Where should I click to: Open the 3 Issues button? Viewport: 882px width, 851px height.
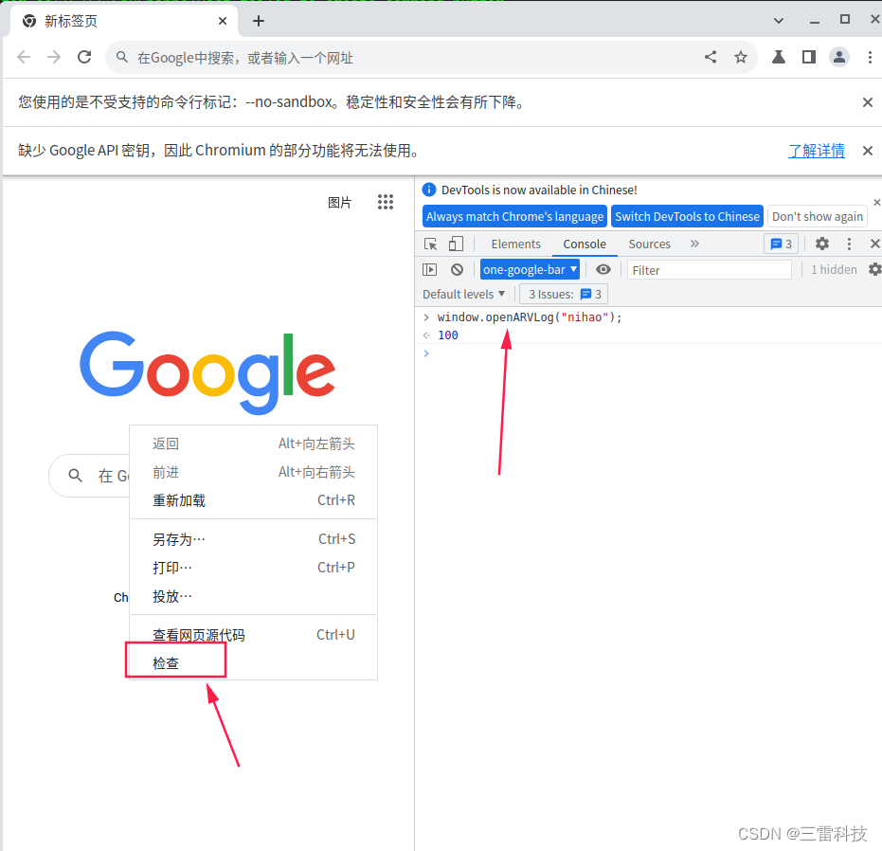tap(563, 294)
